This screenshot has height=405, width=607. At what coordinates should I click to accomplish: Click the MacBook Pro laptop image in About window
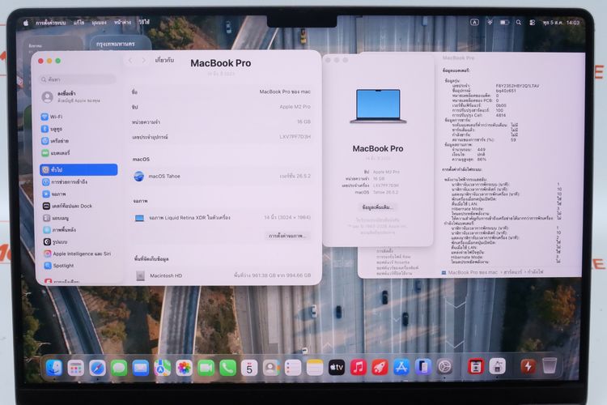[x=378, y=107]
